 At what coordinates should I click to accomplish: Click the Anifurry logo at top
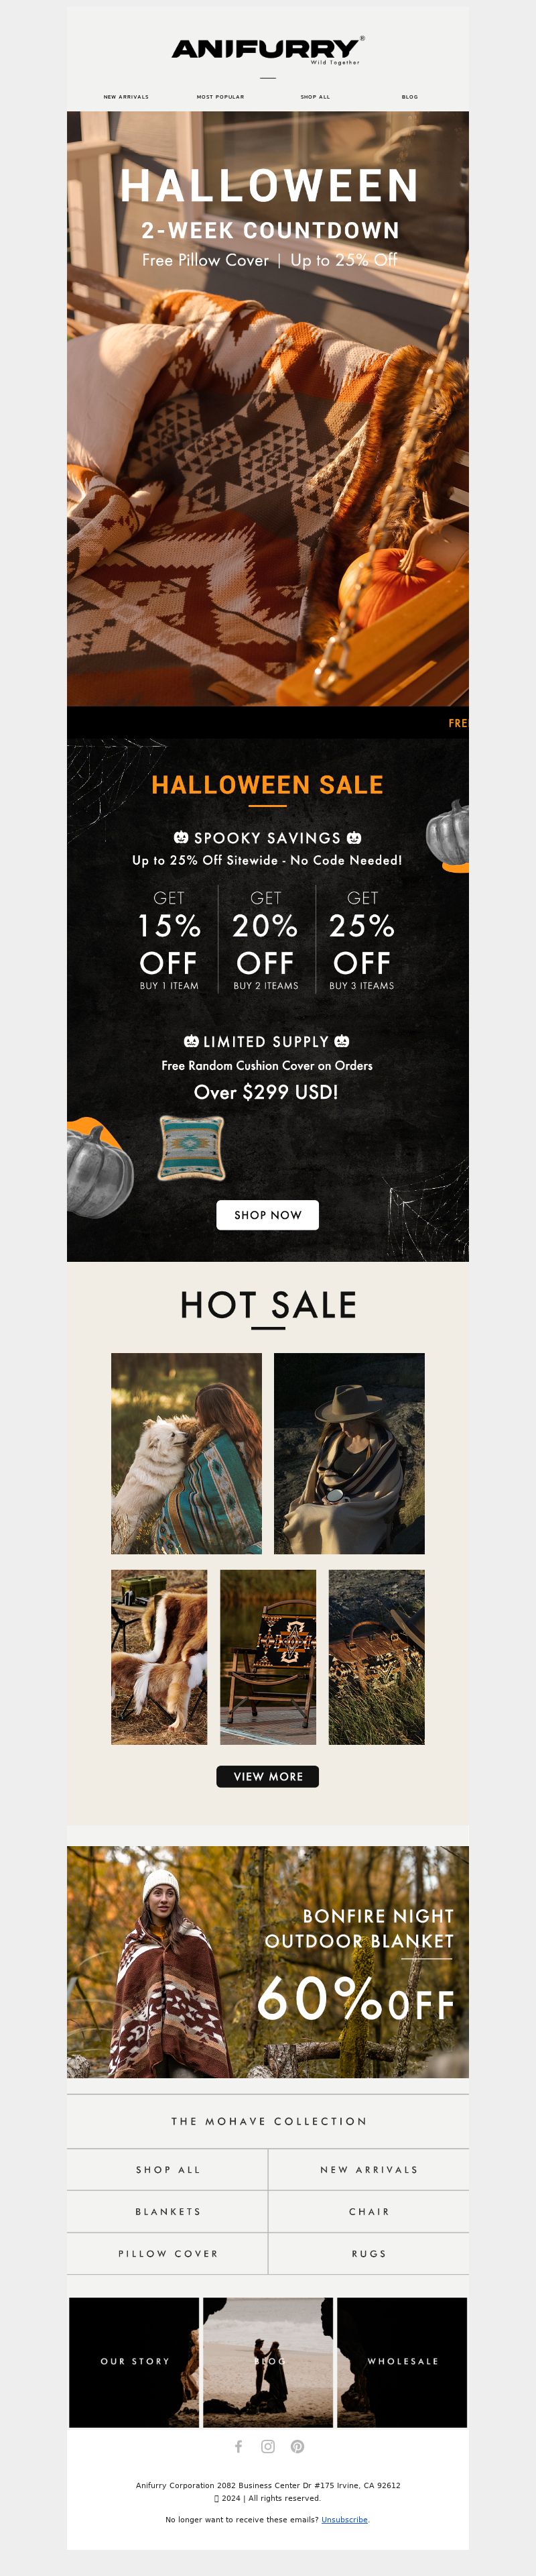pos(267,49)
